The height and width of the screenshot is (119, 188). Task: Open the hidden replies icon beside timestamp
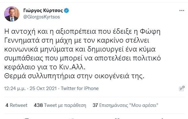pyautogui.click(x=182, y=88)
